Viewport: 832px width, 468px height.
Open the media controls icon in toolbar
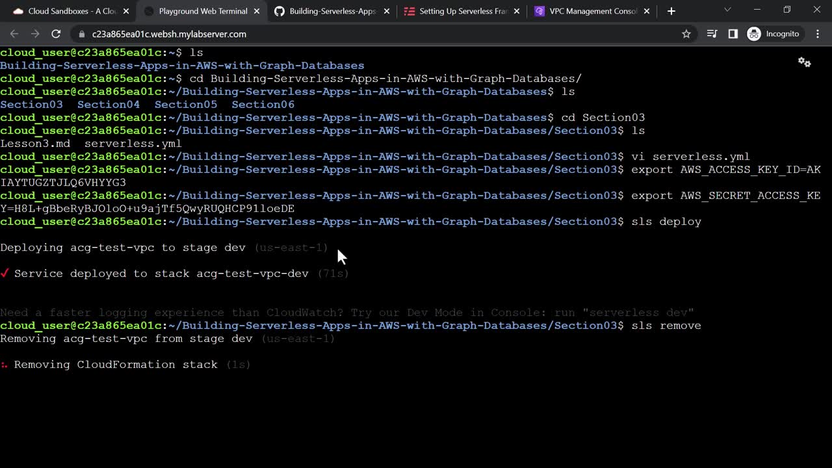[x=712, y=34]
